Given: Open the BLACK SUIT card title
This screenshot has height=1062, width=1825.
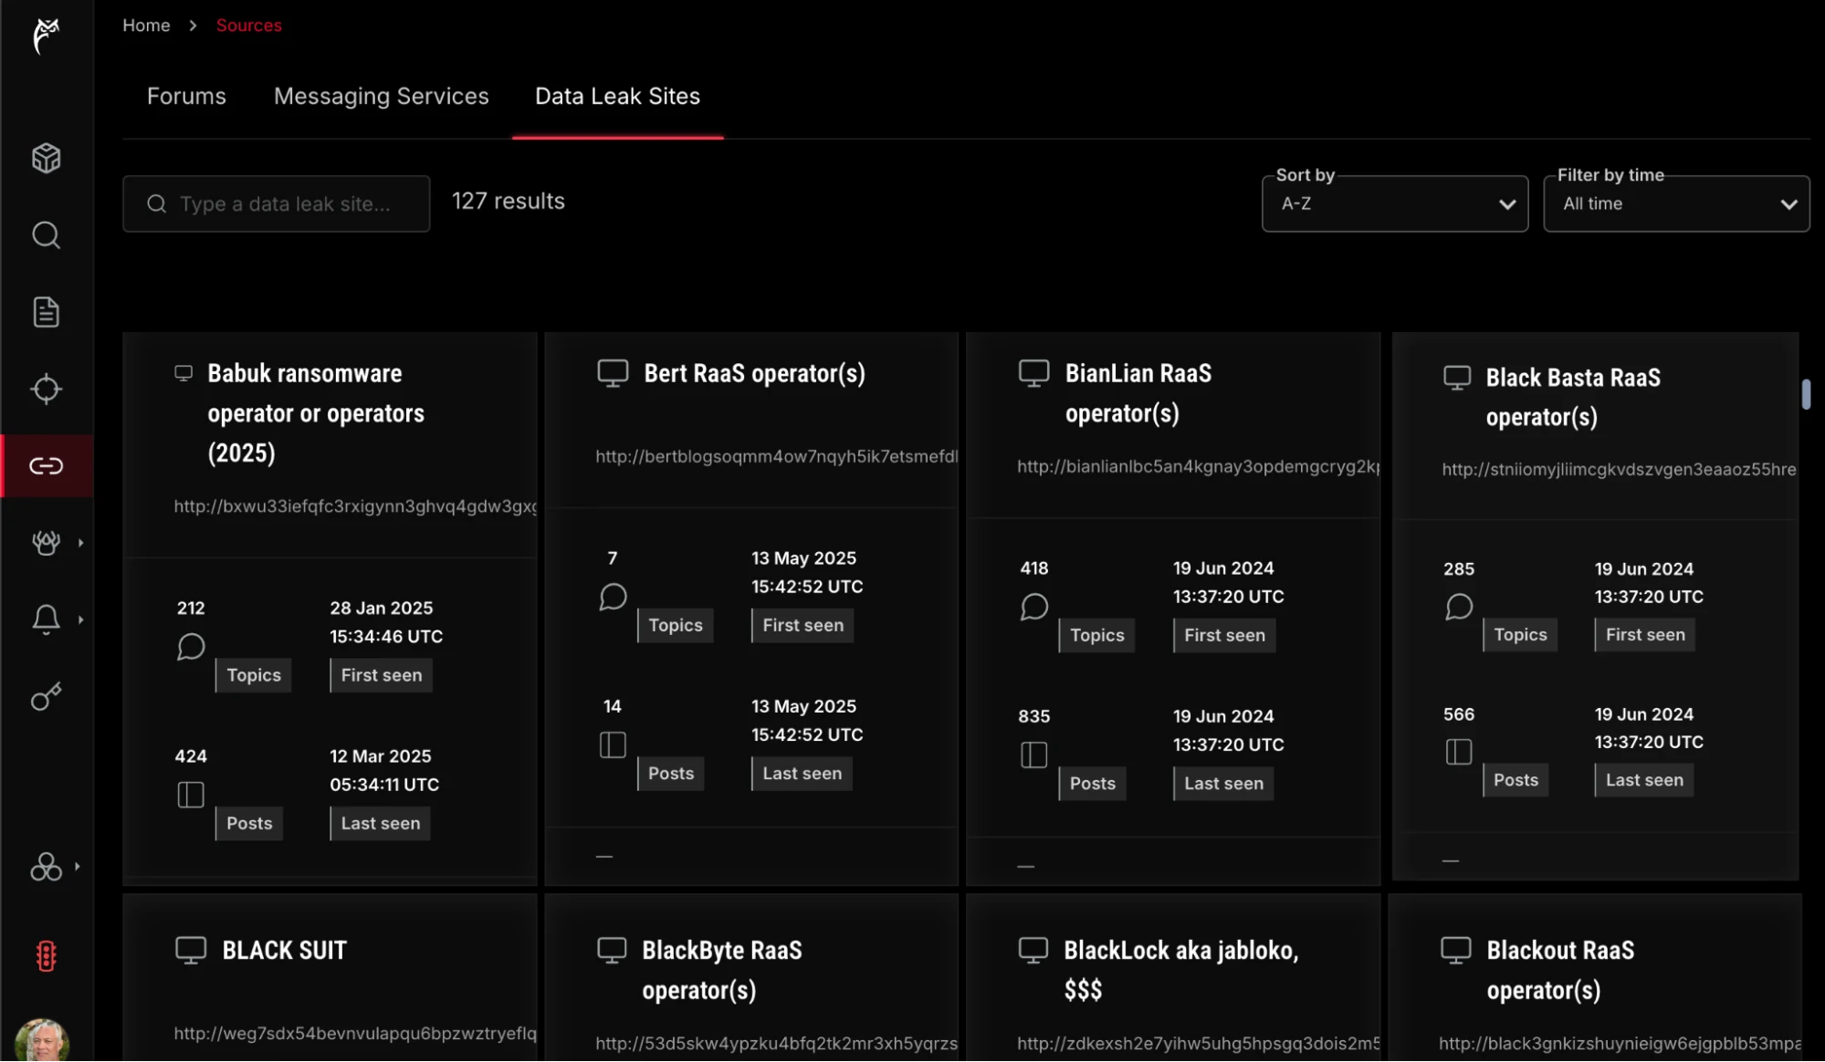Looking at the screenshot, I should point(284,951).
